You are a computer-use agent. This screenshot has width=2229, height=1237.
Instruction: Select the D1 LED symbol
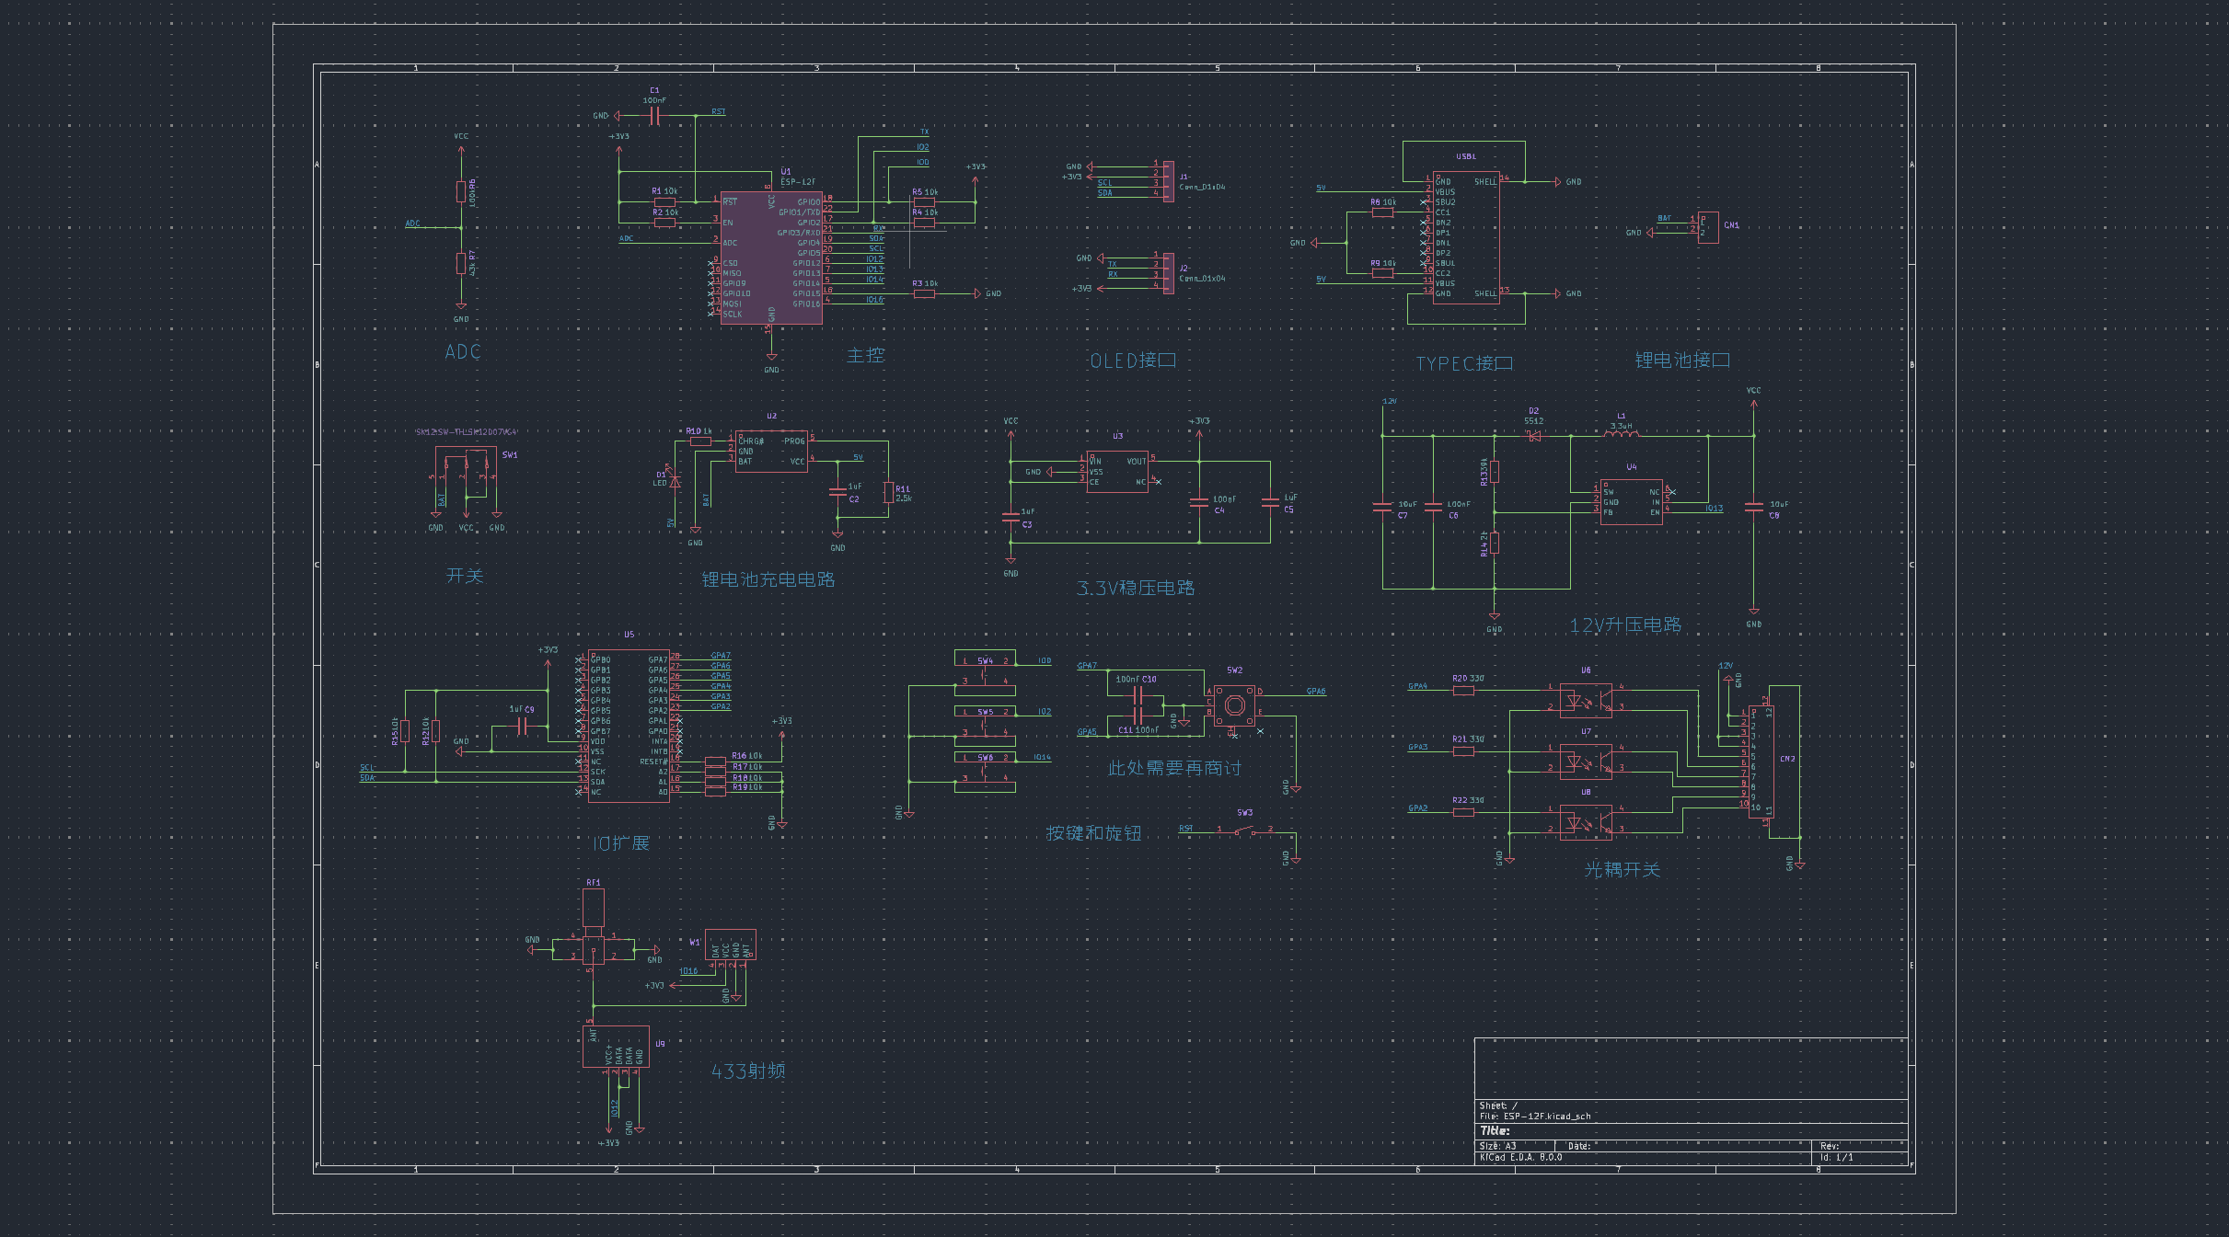[x=676, y=480]
